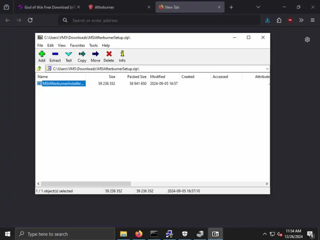Open the terminal icon on taskbar
Image resolution: width=320 pixels, height=240 pixels.
(x=154, y=234)
